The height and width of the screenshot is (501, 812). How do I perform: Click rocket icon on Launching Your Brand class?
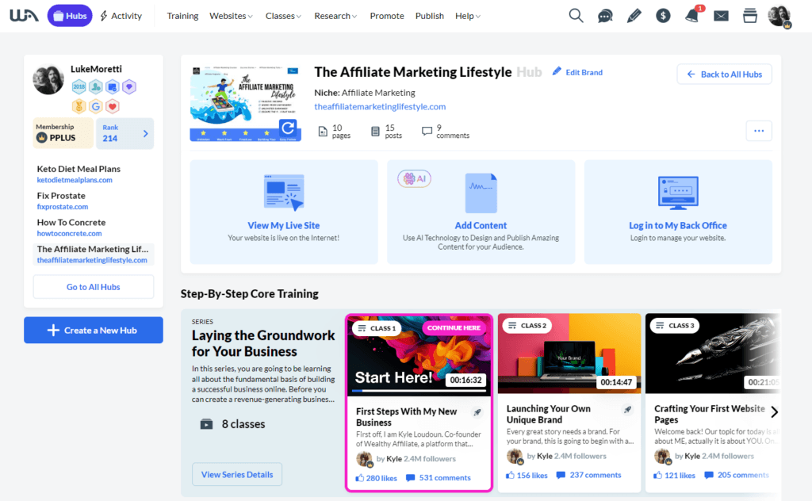[x=627, y=410]
